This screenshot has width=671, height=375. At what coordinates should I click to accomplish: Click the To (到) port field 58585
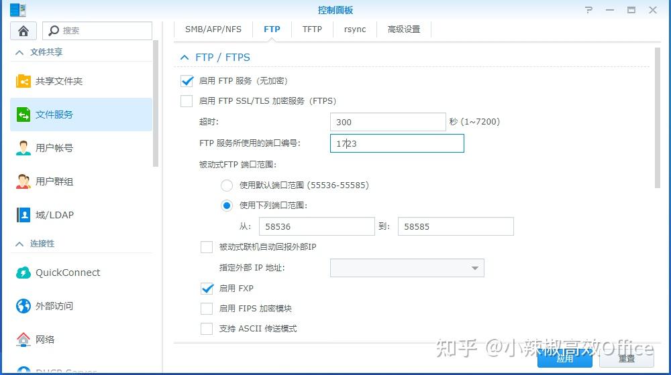[456, 226]
